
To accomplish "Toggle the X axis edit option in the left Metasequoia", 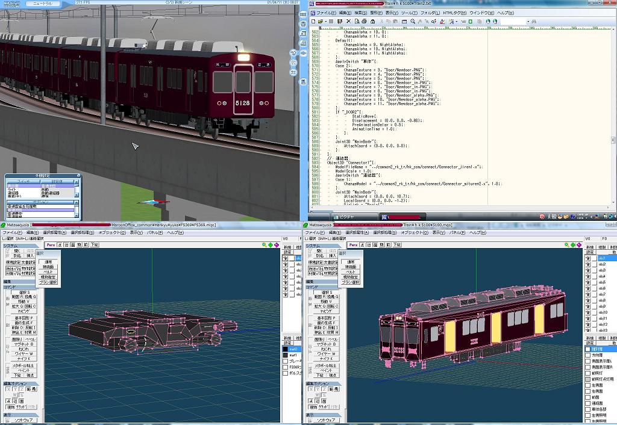I will [8, 389].
